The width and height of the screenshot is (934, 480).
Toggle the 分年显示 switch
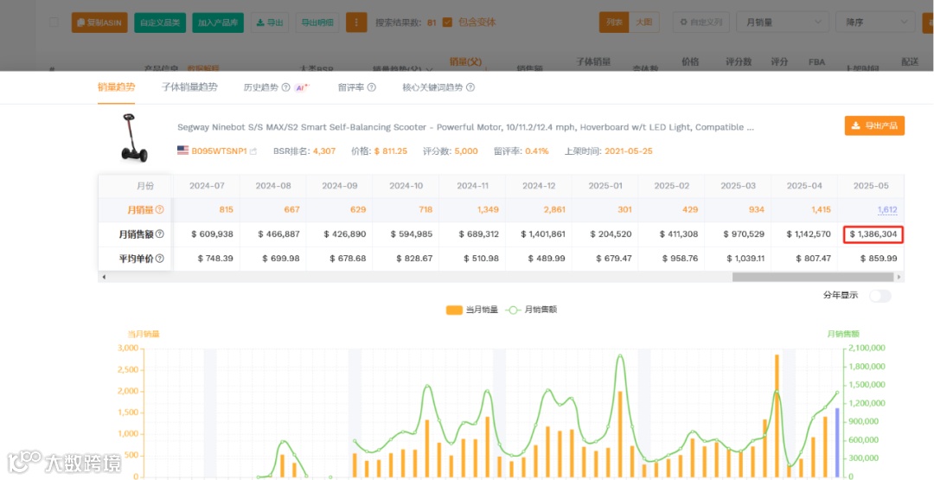[880, 296]
